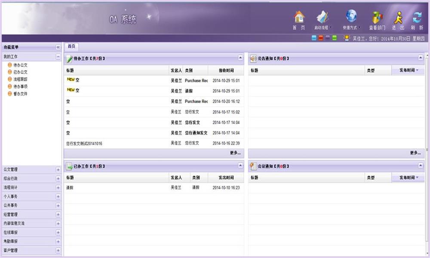Collapse the 公告通知 panel
430x258 pixels.
click(421, 58)
